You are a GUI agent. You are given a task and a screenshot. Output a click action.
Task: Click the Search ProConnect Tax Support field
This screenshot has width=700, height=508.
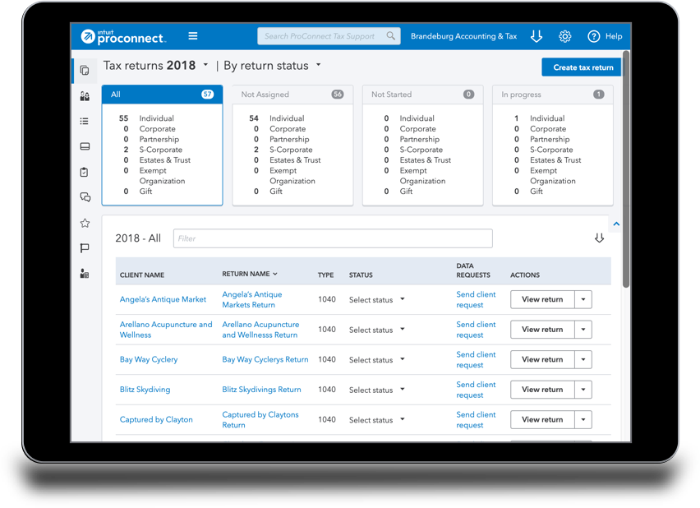pyautogui.click(x=329, y=36)
